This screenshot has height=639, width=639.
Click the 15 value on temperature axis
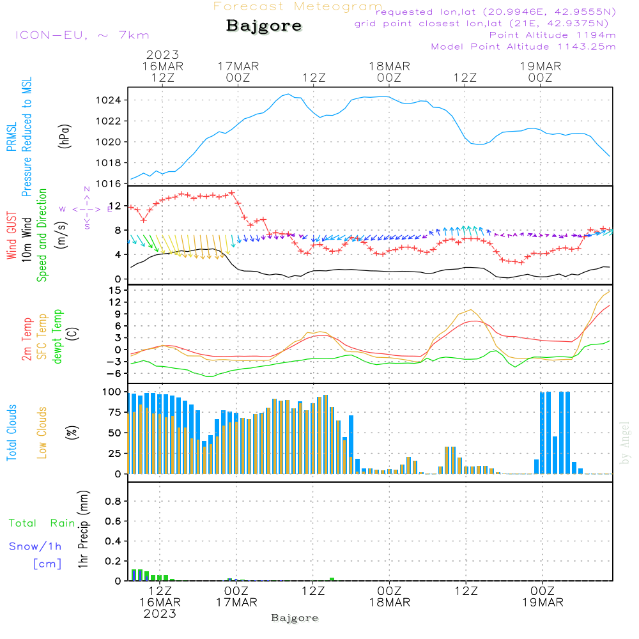(115, 291)
